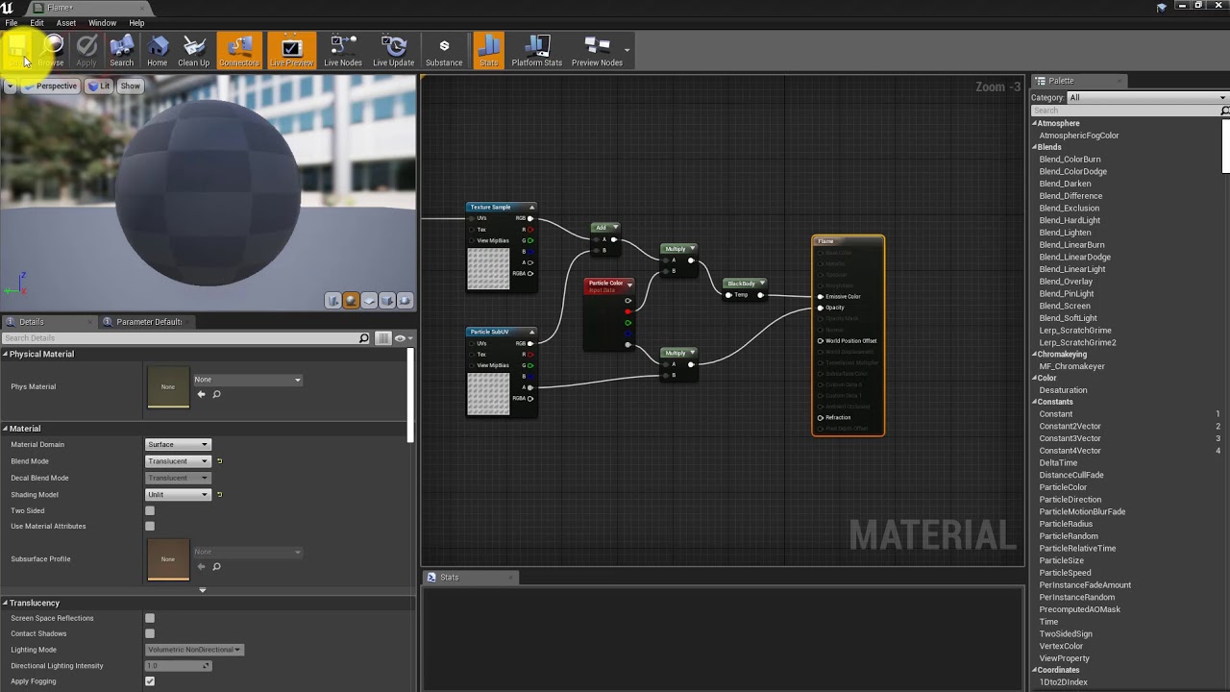This screenshot has height=692, width=1230.
Task: Enable Screen Space Reflections checkbox
Action: 150,618
